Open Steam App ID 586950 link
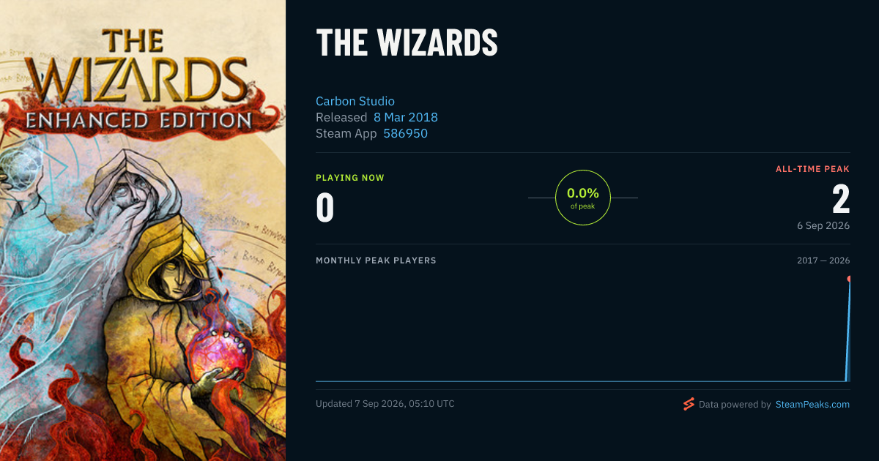 point(406,133)
